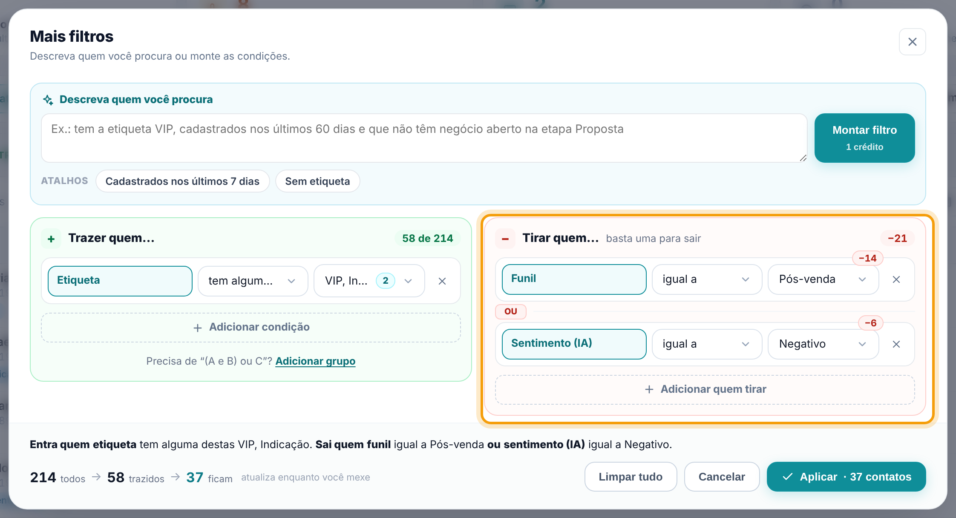This screenshot has width=956, height=518.
Task: Click the OU connector badge
Action: 510,311
